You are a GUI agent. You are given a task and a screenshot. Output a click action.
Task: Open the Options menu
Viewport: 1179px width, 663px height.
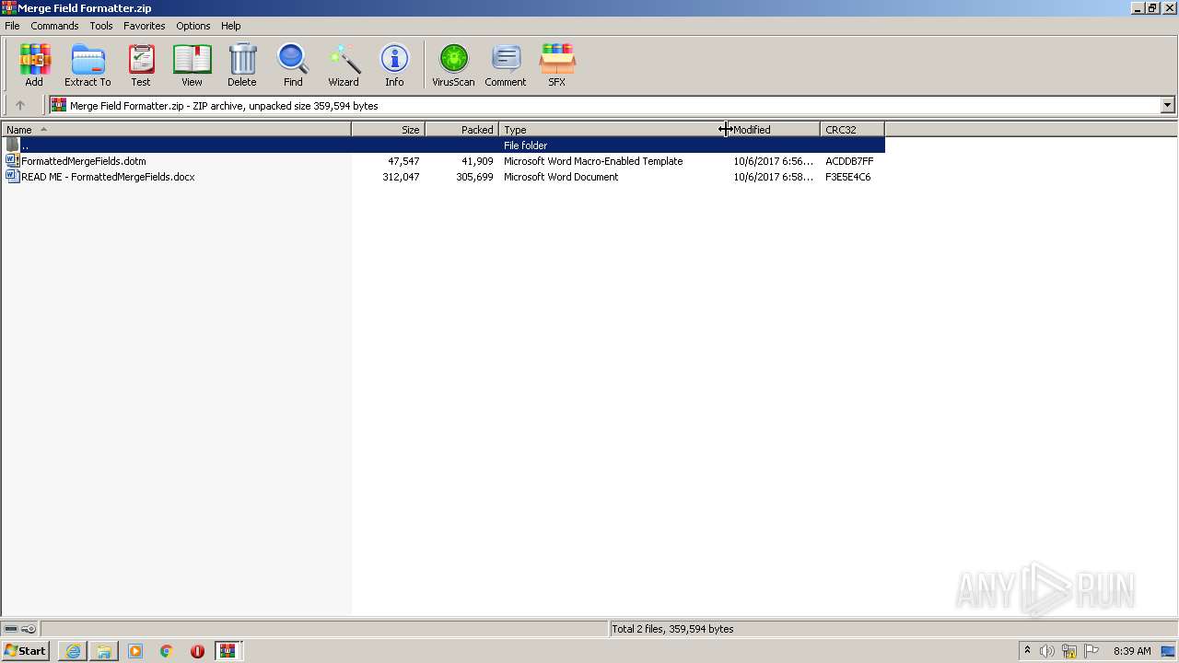193,26
